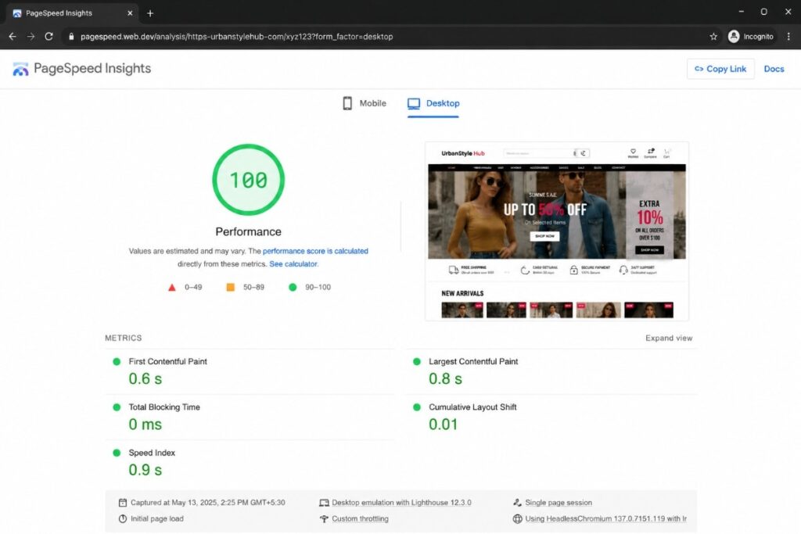The height and width of the screenshot is (534, 801).
Task: Click the Largest Contentful Paint label
Action: pos(473,361)
